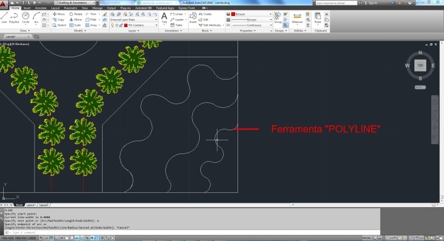This screenshot has height=241, width=444.
Task: Click the Paste clipboard icon
Action: tap(318, 18)
